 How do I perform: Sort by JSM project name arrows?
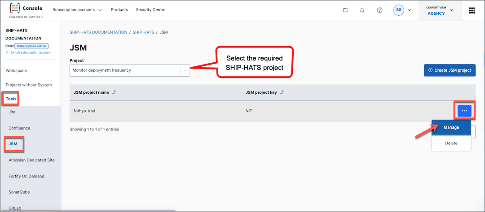pyautogui.click(x=114, y=92)
